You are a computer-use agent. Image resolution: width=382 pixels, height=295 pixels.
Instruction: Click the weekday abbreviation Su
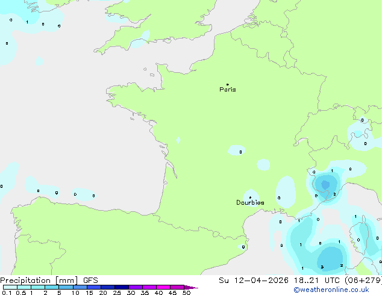click(224, 281)
